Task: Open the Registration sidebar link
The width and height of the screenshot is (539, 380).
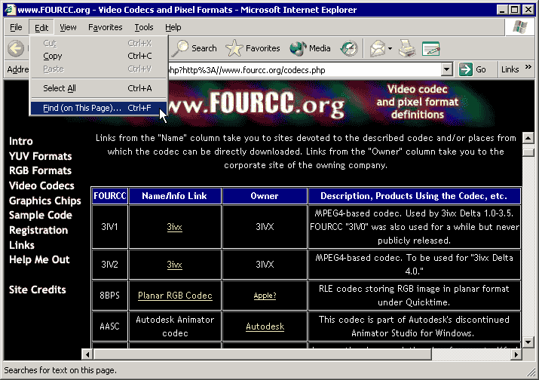Action: pyautogui.click(x=38, y=230)
